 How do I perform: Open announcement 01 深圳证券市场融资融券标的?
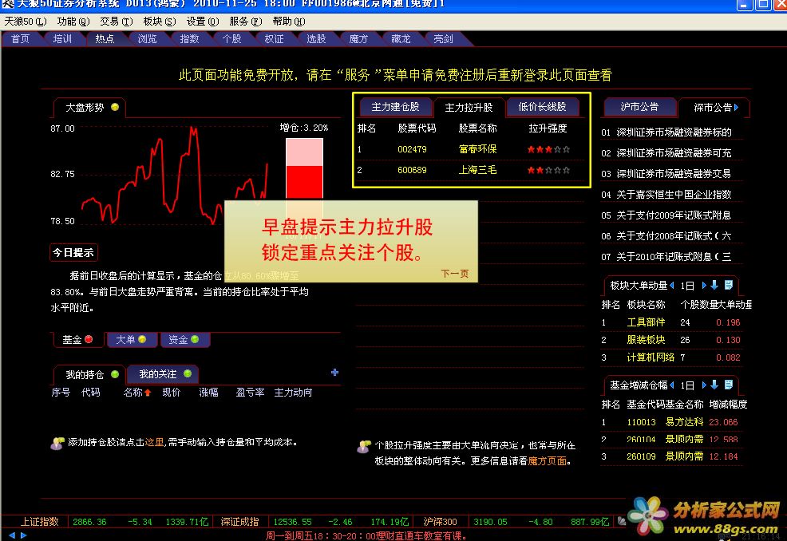tap(666, 132)
